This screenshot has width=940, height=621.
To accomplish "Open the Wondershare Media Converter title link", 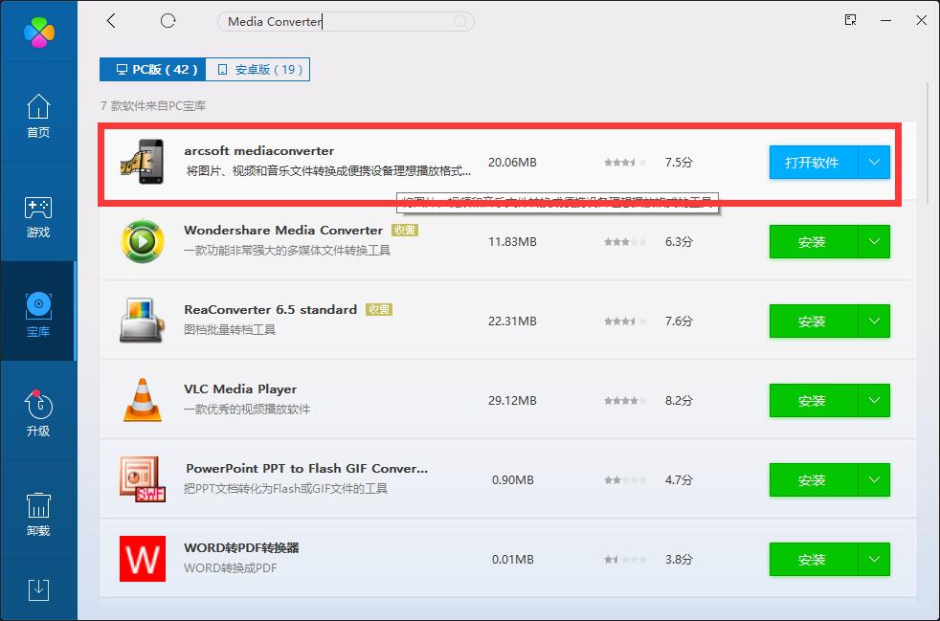I will pos(283,231).
